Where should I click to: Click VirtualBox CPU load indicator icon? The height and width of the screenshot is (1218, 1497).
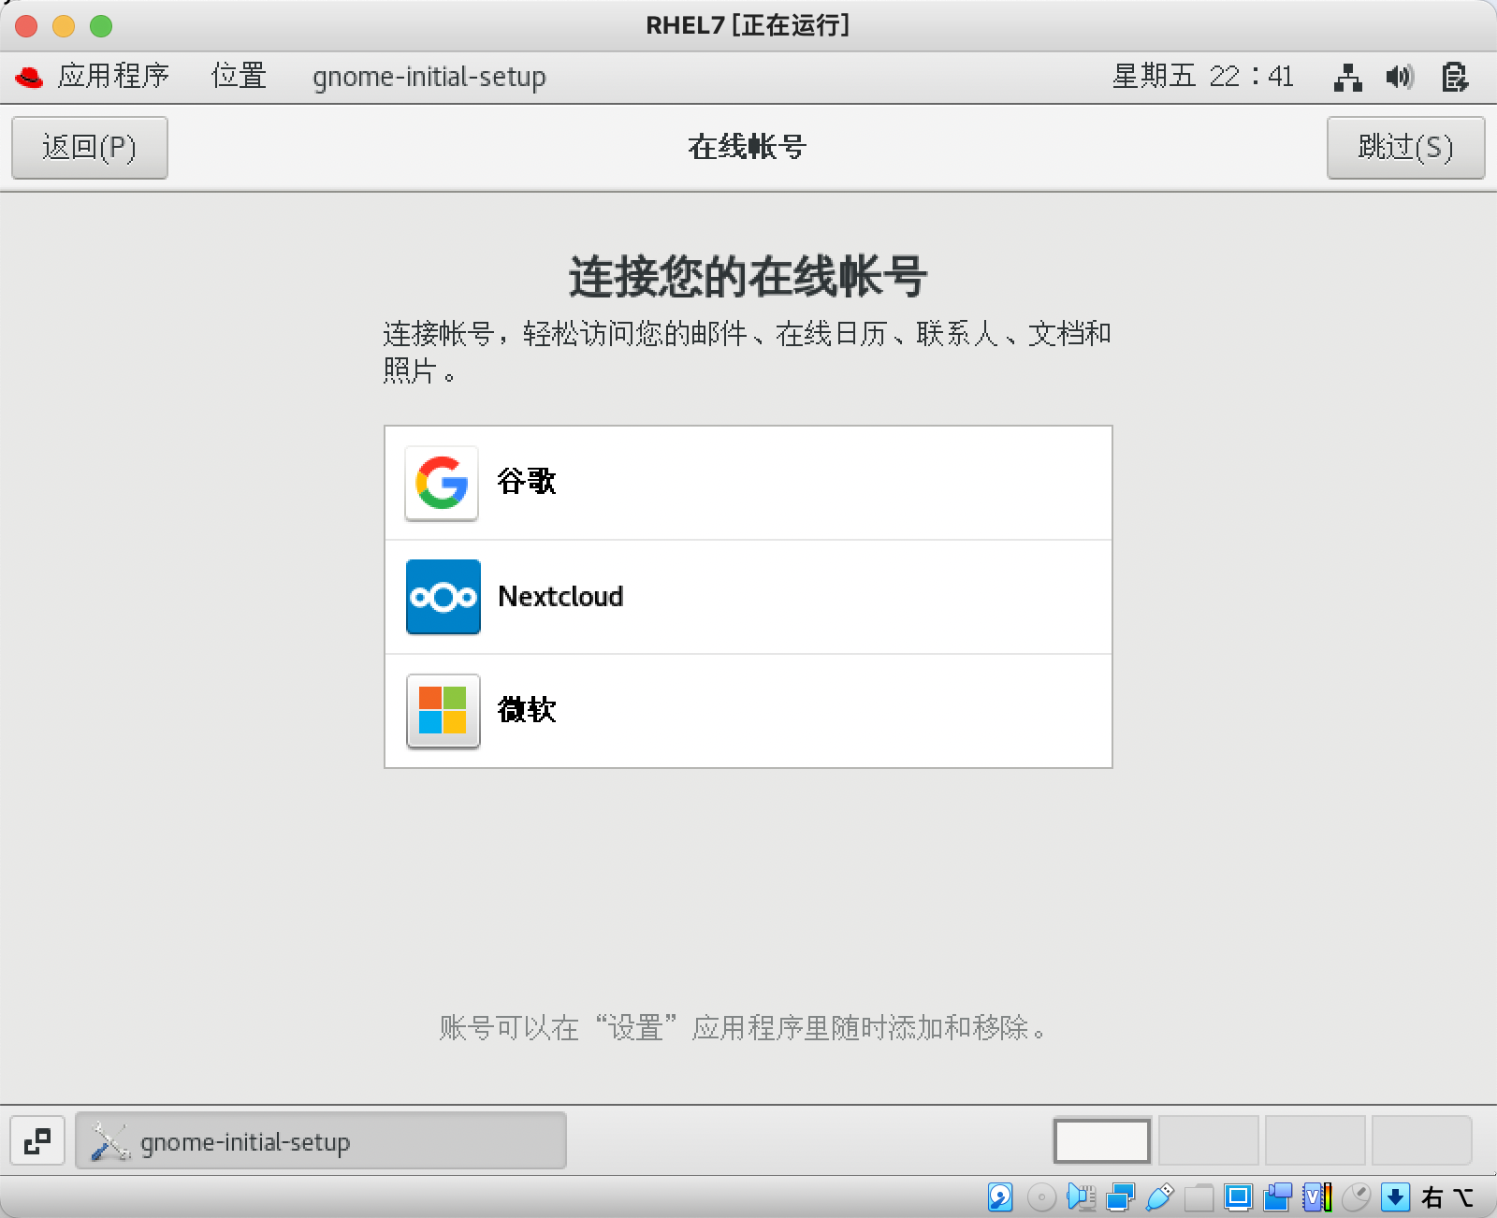(x=1316, y=1196)
